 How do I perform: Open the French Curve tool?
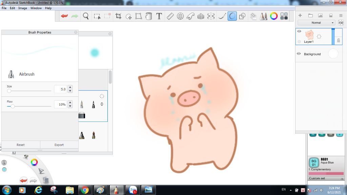pyautogui.click(x=190, y=16)
